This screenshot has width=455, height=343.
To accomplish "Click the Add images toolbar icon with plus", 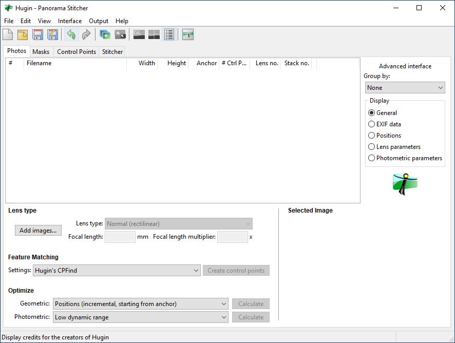I will [105, 34].
